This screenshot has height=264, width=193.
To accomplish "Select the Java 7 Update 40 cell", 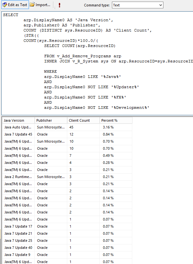I will click(x=18, y=248).
